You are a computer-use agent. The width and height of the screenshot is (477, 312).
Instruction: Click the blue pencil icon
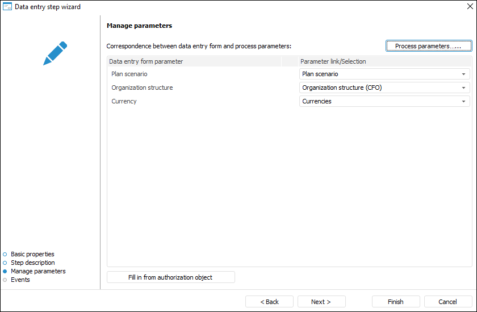click(55, 53)
